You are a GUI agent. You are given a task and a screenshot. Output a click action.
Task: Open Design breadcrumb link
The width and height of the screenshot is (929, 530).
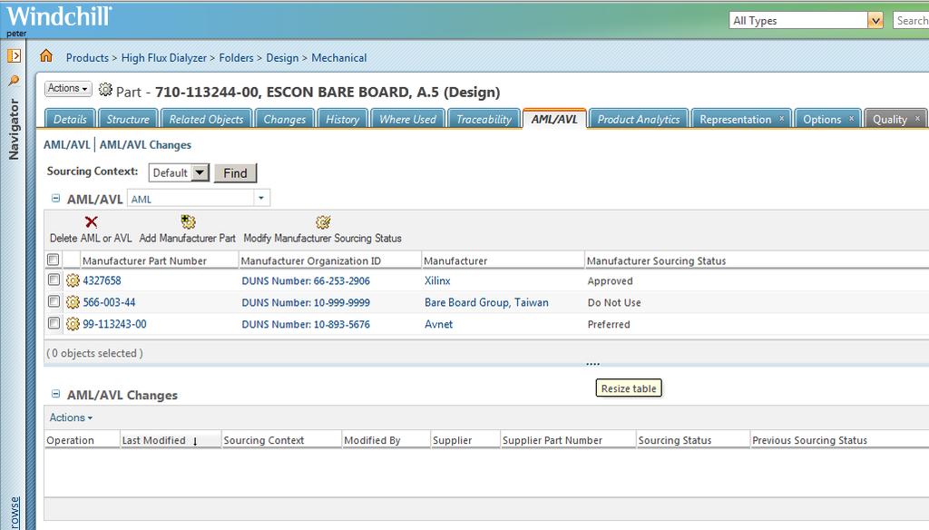tap(282, 57)
